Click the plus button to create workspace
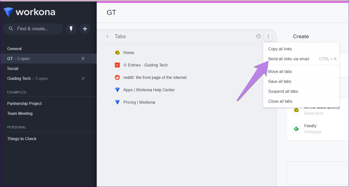This screenshot has width=349, height=187. (x=85, y=29)
